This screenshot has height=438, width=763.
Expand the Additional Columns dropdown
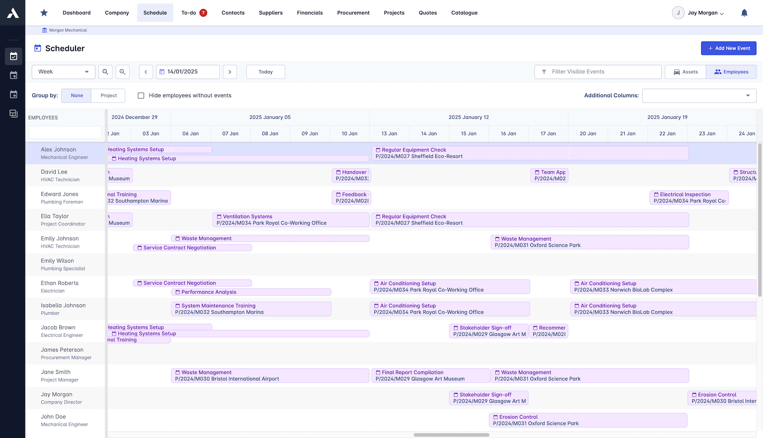tap(699, 95)
